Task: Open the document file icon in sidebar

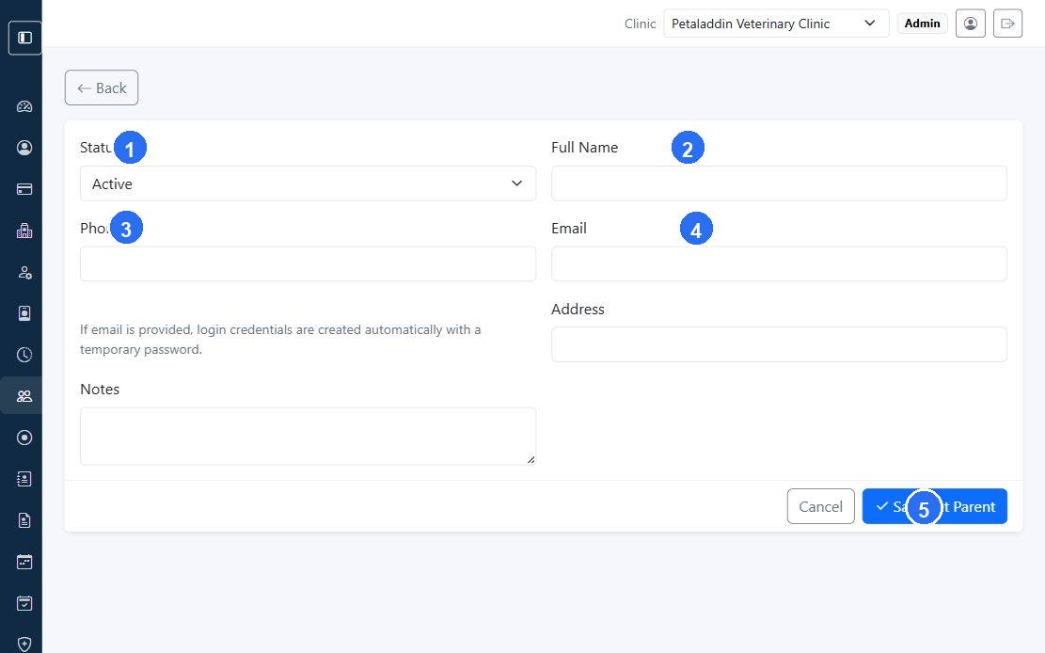Action: 24,520
